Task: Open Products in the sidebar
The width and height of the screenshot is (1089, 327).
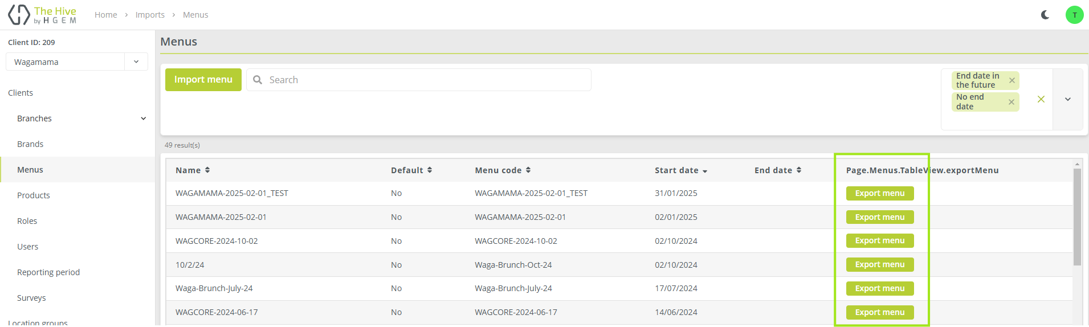Action: pyautogui.click(x=34, y=195)
